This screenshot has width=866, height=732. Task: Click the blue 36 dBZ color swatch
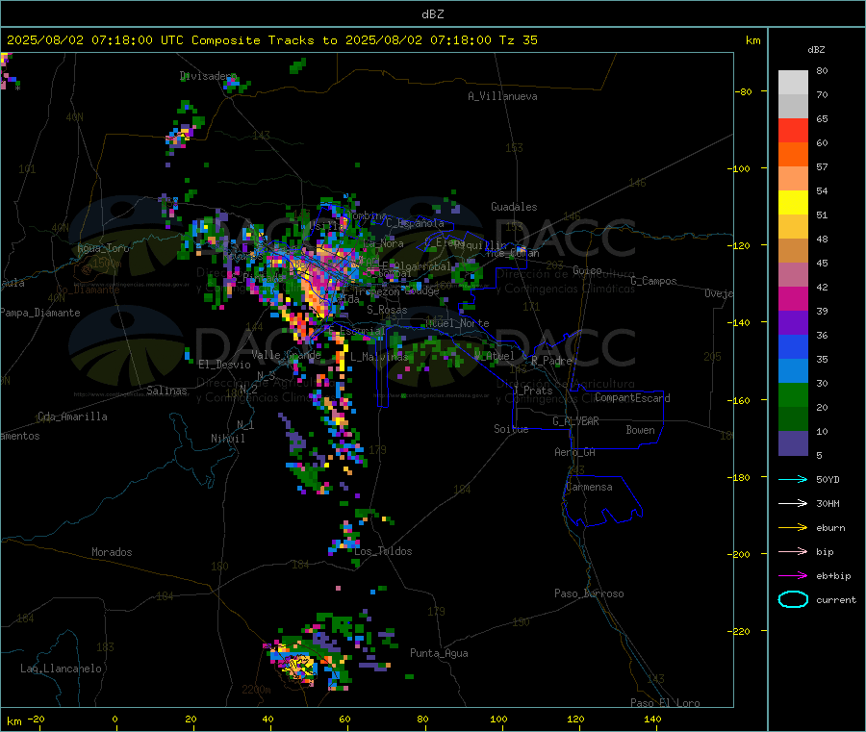tap(793, 346)
